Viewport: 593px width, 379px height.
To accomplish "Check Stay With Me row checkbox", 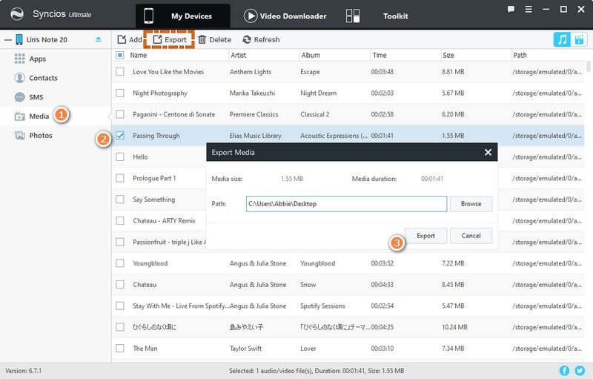I will [x=120, y=306].
